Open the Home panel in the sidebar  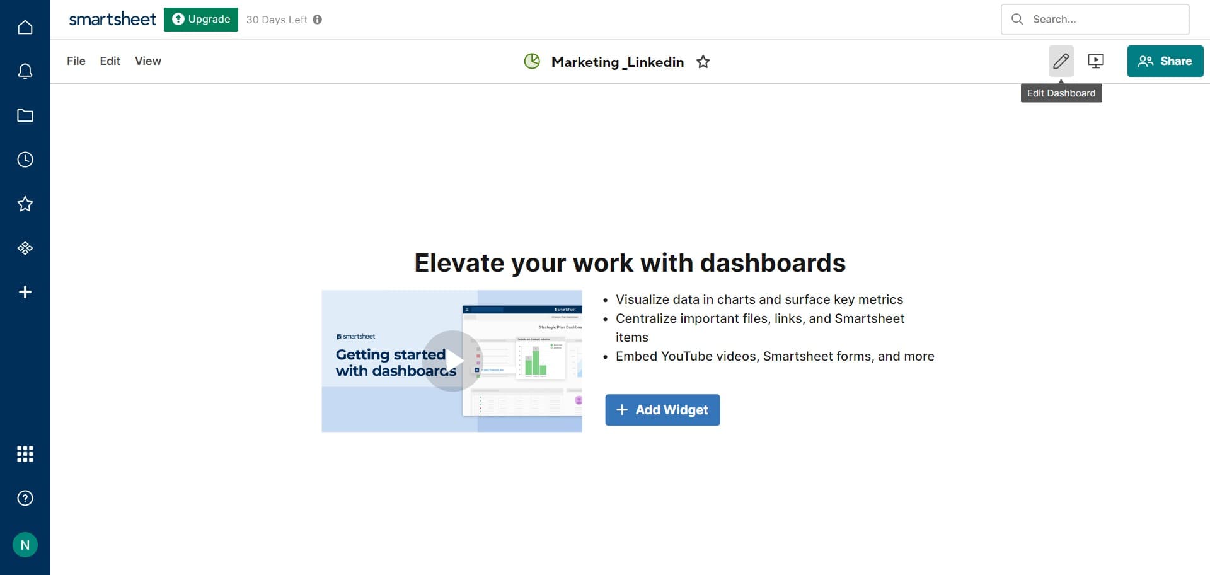coord(25,26)
